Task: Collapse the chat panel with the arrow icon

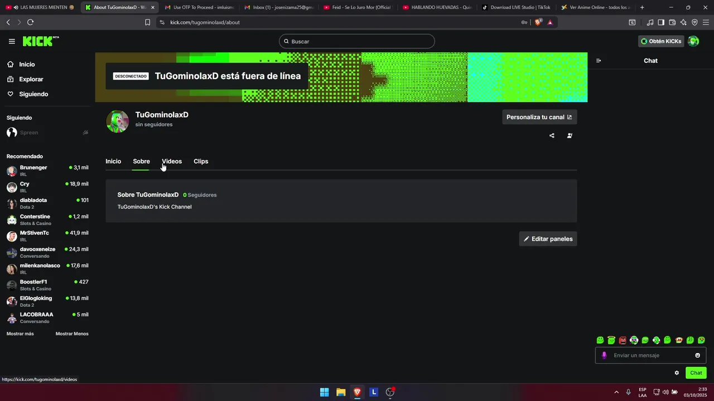Action: pyautogui.click(x=599, y=61)
